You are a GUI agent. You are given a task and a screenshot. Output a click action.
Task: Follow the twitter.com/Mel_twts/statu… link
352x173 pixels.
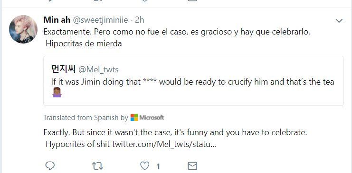164,144
